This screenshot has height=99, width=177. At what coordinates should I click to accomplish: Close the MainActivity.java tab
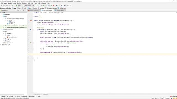(53, 10)
